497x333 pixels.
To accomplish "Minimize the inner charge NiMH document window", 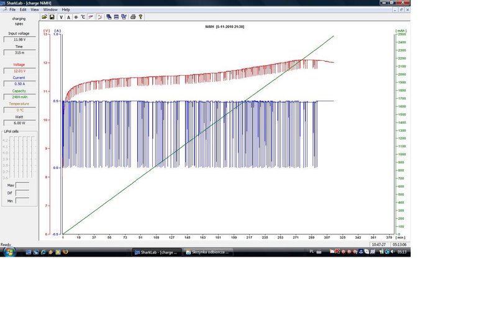I will click(x=395, y=10).
